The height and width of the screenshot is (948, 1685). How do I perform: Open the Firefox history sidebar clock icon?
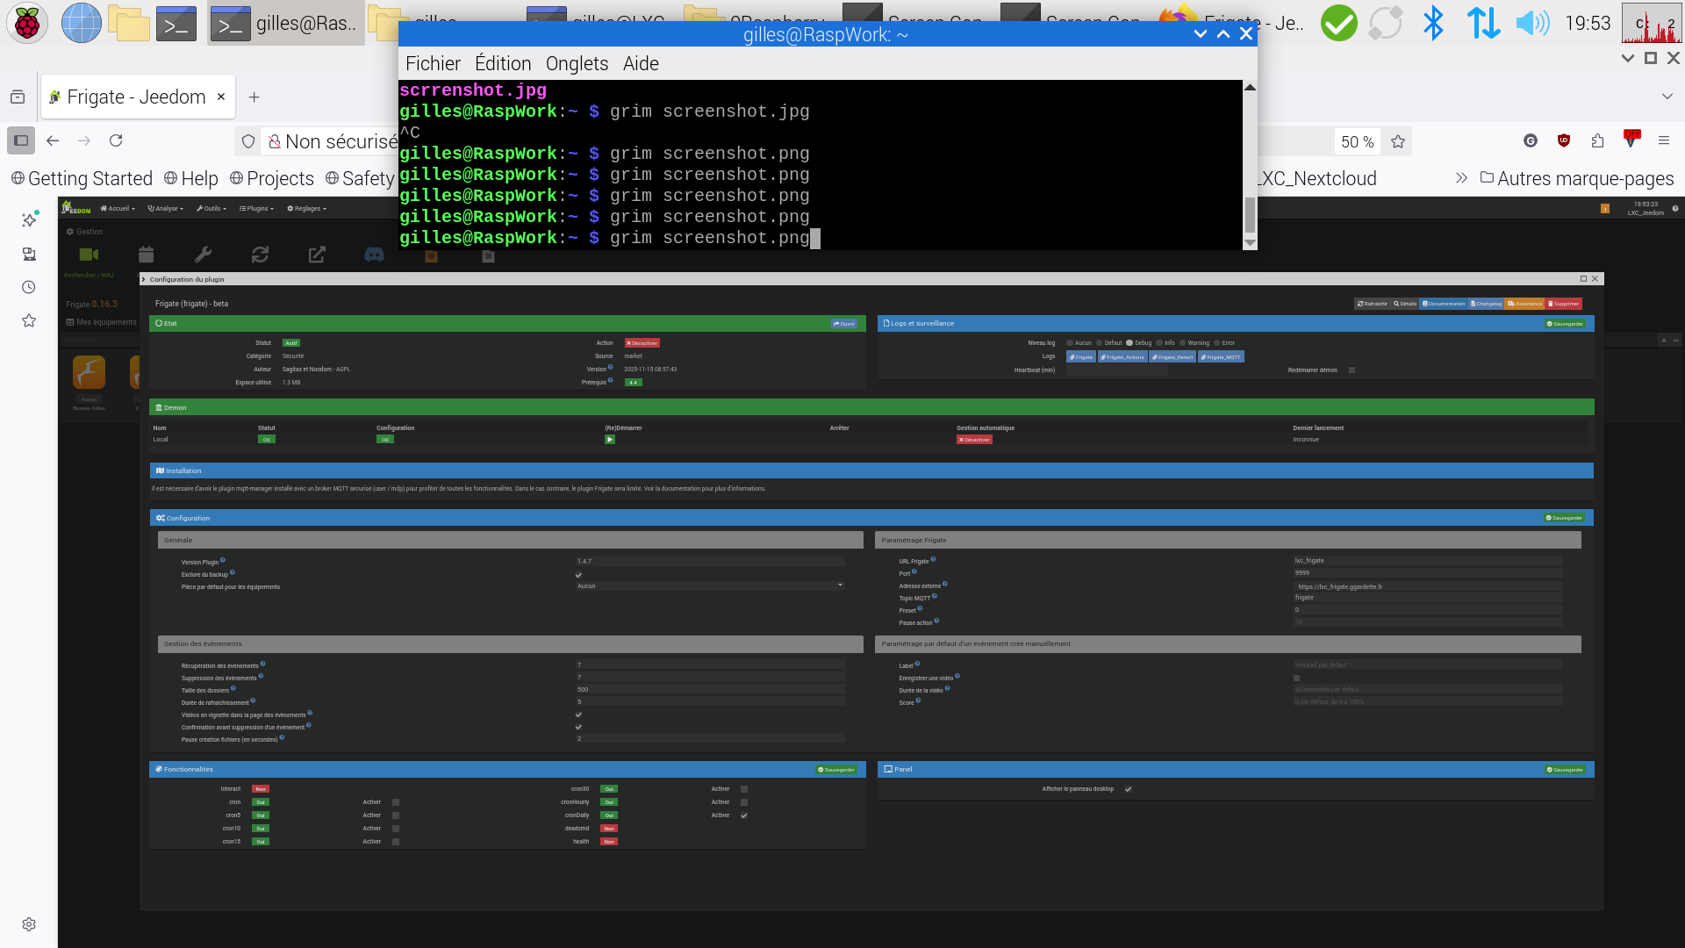[29, 287]
